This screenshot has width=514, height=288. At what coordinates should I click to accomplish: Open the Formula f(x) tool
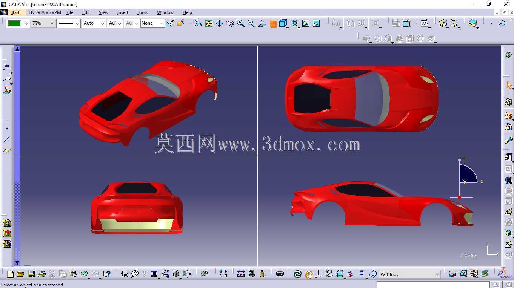pos(124,274)
